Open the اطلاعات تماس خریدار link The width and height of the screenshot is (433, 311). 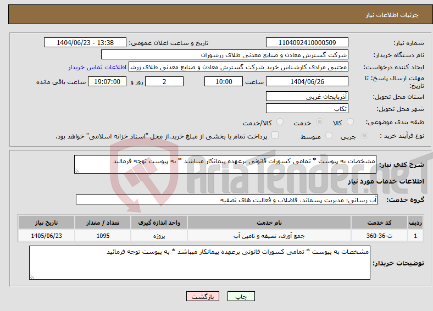[97, 67]
